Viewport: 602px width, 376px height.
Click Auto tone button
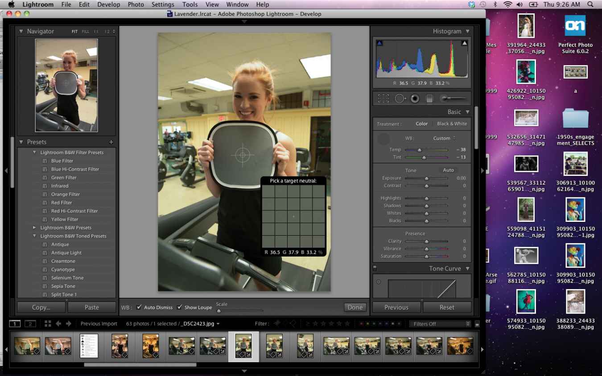[x=448, y=170]
